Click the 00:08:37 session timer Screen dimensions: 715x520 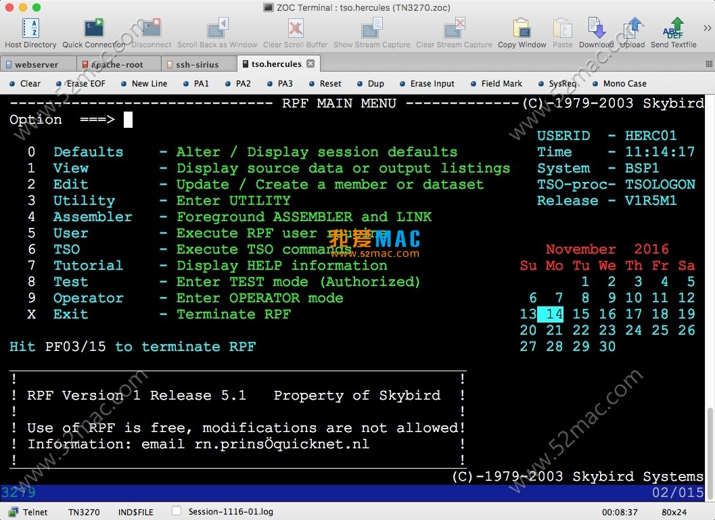[x=620, y=513]
